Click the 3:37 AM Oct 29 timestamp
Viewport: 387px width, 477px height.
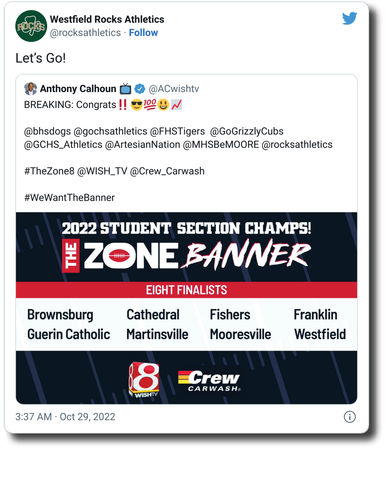click(x=65, y=417)
